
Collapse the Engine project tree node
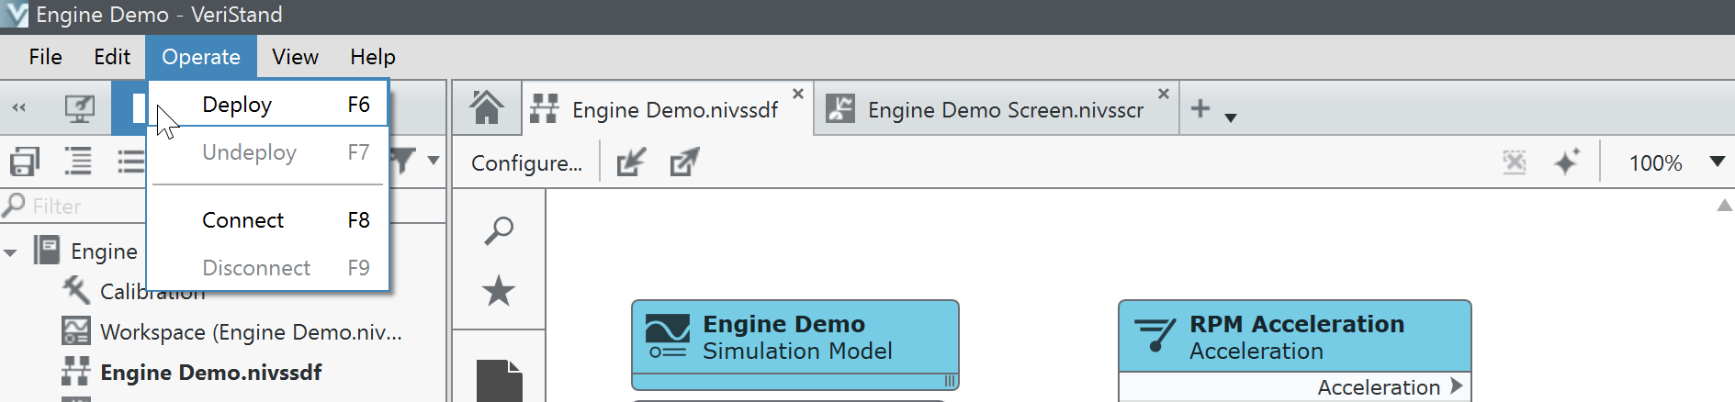pos(11,252)
